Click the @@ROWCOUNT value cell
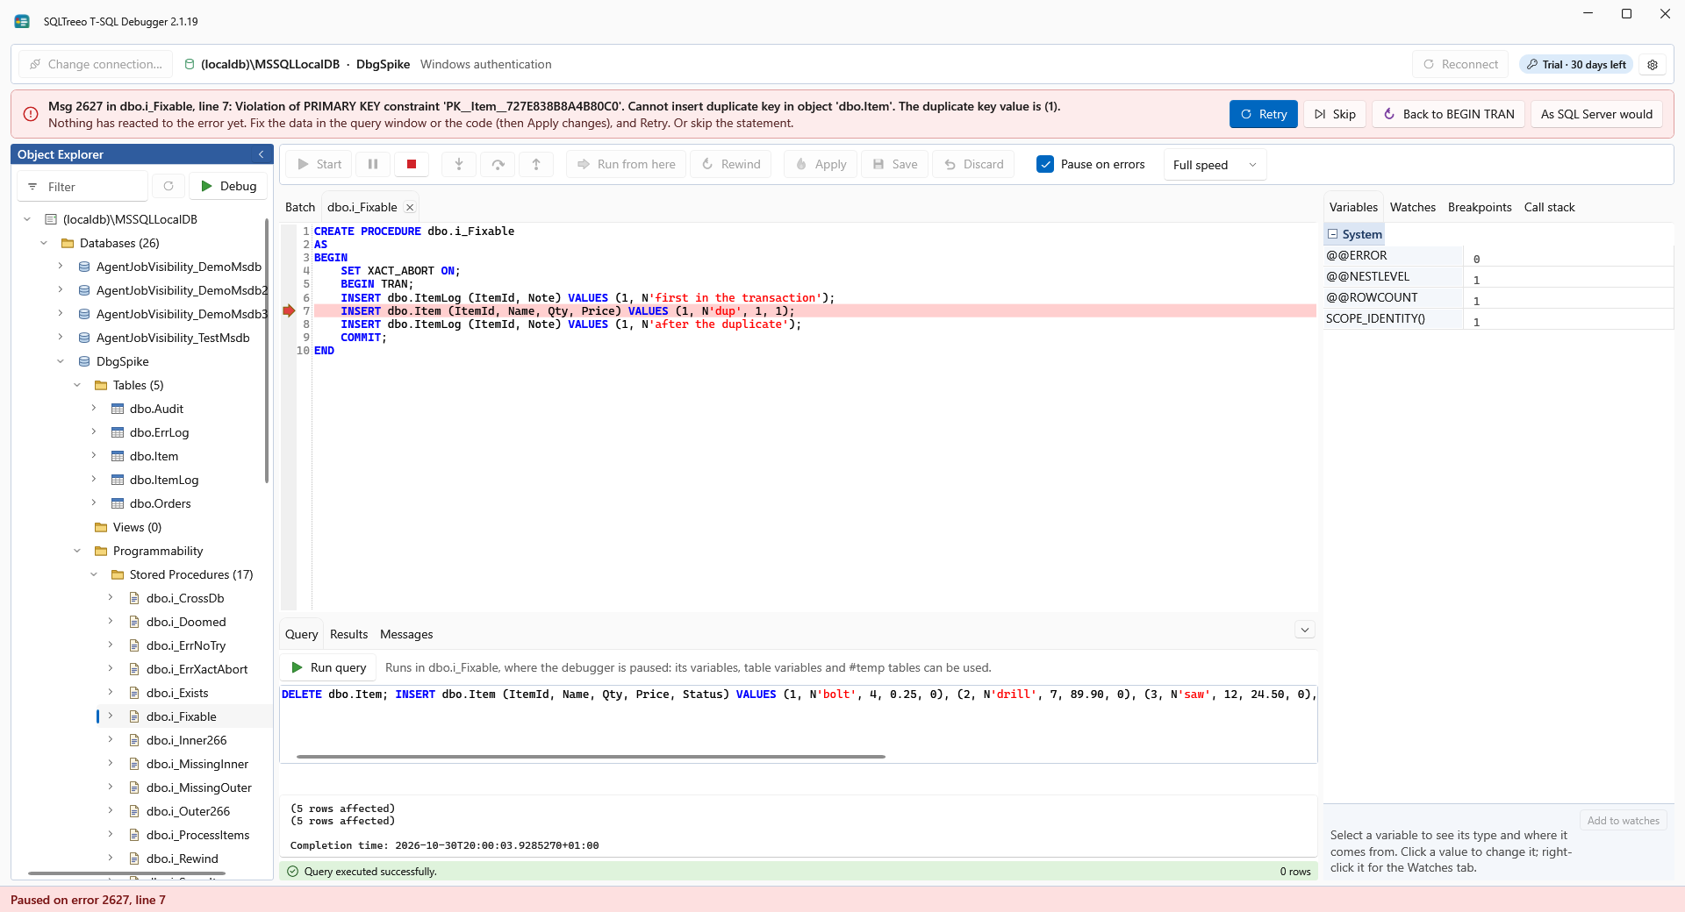The image size is (1685, 912). pyautogui.click(x=1568, y=298)
